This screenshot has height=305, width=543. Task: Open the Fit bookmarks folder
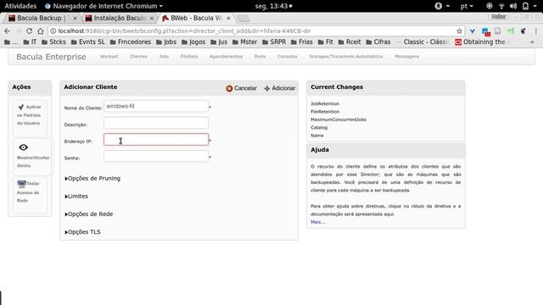[326, 42]
